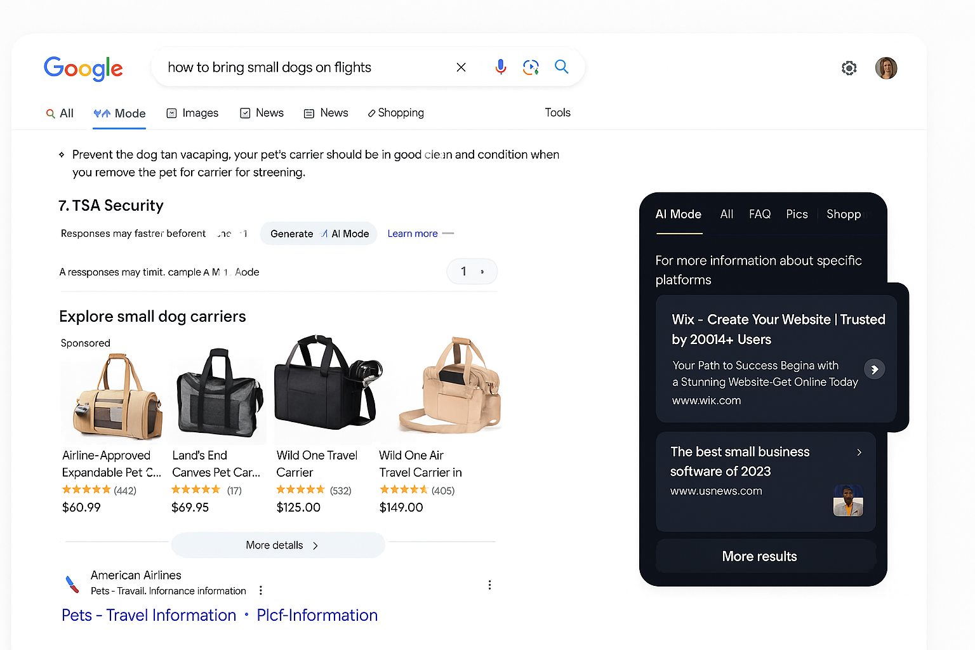Click the Wild One Travel Carrier title
Viewport: 975px width, 650px height.
pos(317,464)
